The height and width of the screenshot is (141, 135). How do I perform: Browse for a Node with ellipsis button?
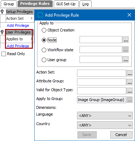tap(126, 40)
